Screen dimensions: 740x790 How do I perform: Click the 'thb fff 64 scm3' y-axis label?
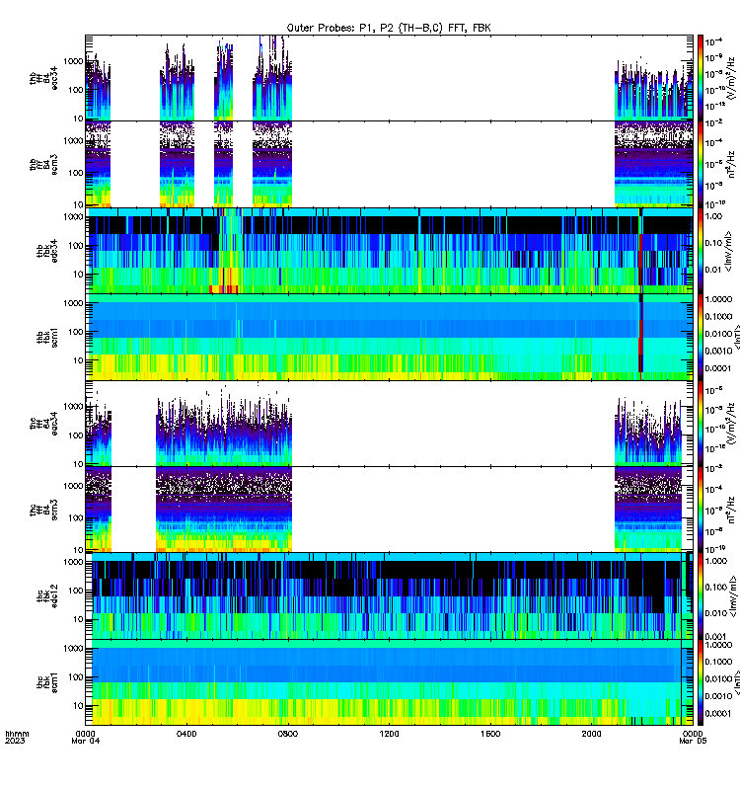point(43,165)
